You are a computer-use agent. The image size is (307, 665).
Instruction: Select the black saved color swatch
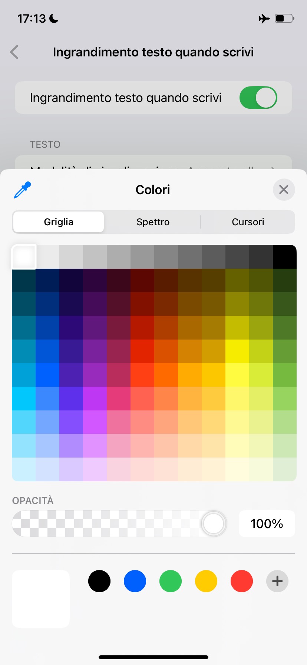[x=99, y=581]
